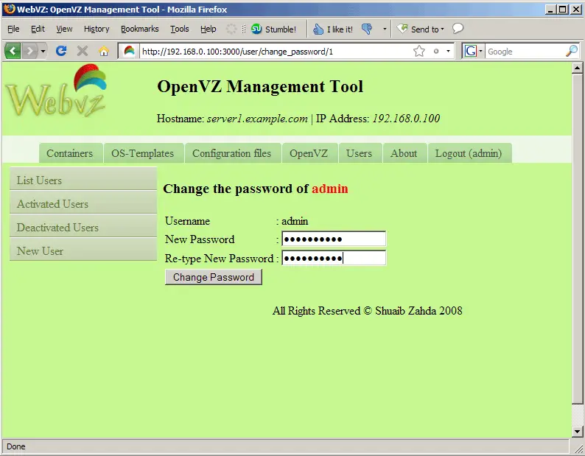Open the Tools menu

[180, 29]
